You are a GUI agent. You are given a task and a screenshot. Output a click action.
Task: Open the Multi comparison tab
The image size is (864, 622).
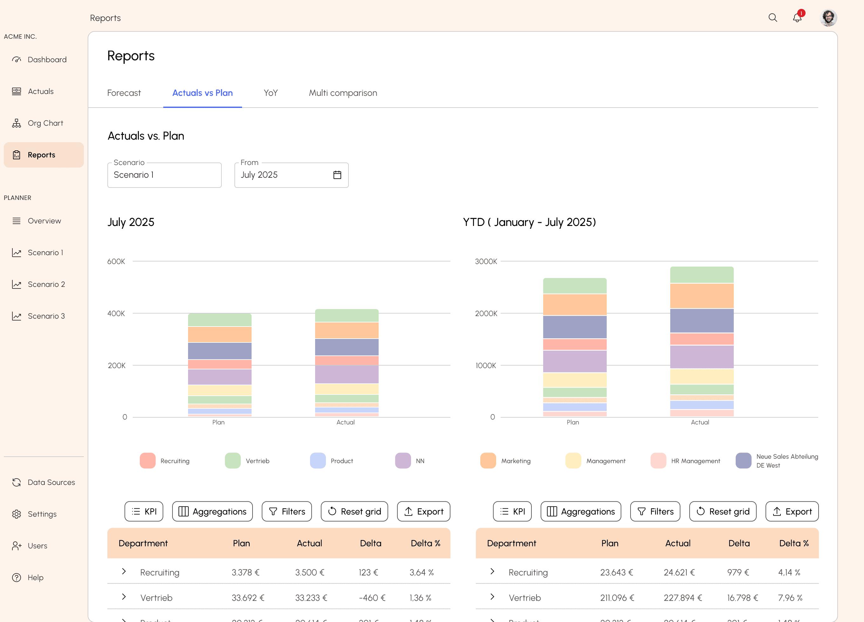click(x=343, y=93)
